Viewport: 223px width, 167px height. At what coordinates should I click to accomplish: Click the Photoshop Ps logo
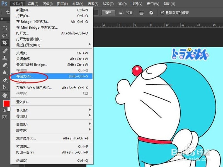click(x=4, y=3)
